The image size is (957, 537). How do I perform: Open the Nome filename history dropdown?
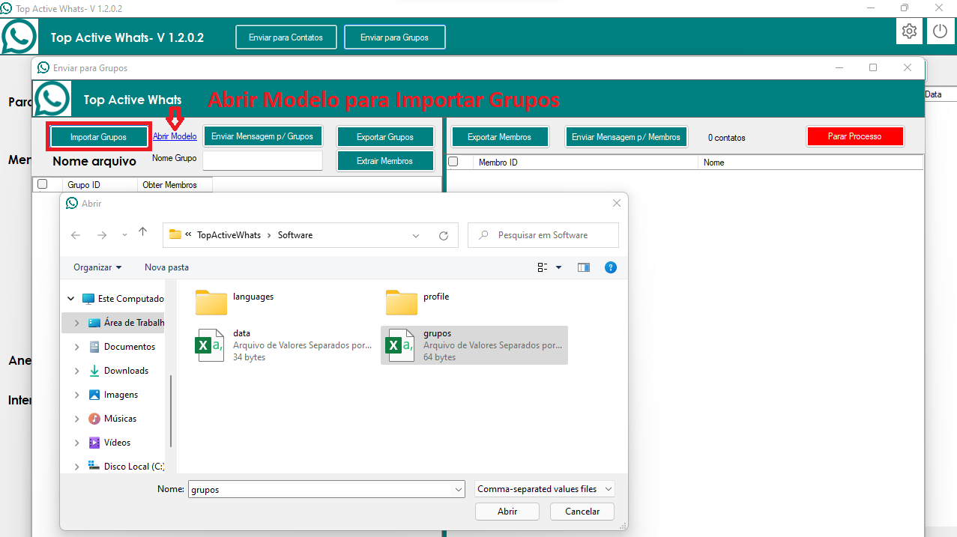coord(459,489)
